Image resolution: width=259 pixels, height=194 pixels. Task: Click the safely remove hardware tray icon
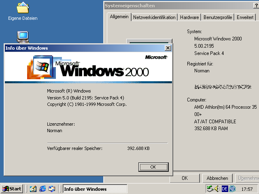(210, 189)
